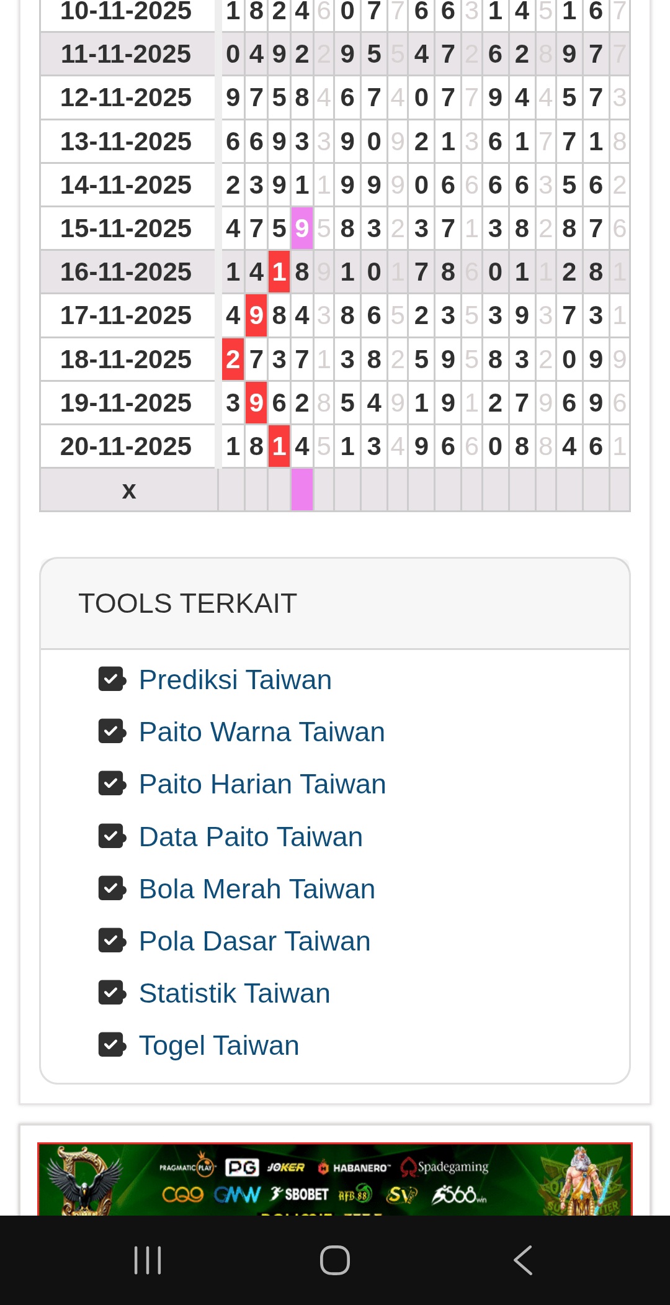The height and width of the screenshot is (1305, 670).
Task: Select the red highlighted 2 in 18-11-2025 row
Action: pos(233,359)
